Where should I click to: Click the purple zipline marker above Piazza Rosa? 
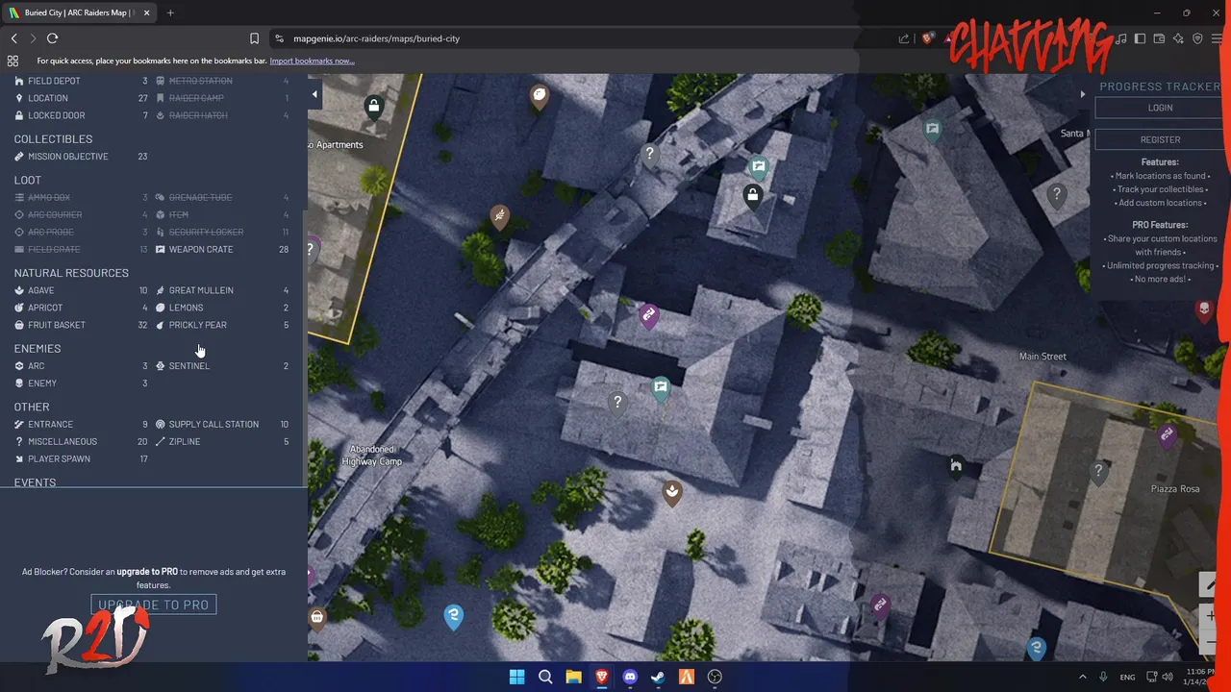[x=1167, y=436]
